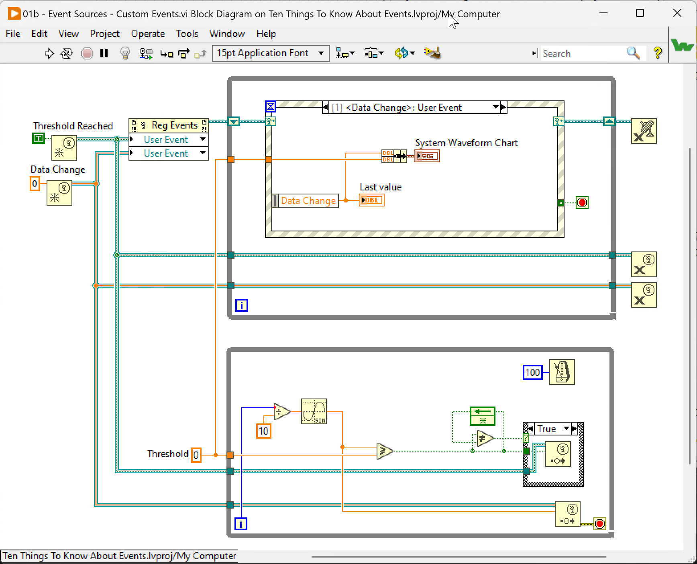Toggle Retain Wire Values icon

146,53
